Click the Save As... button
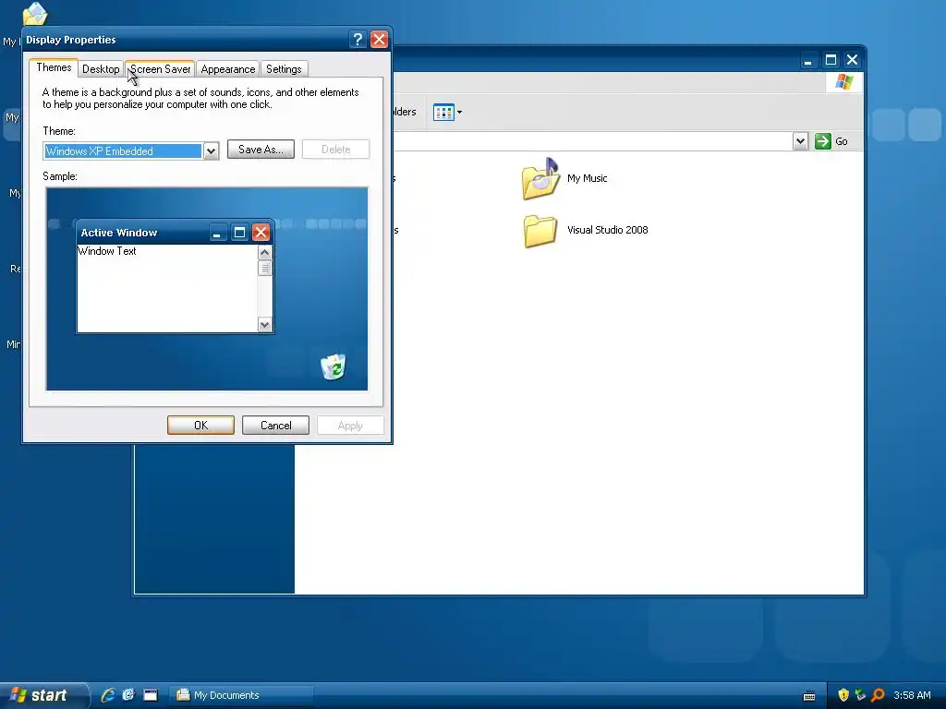The image size is (946, 709). click(261, 150)
